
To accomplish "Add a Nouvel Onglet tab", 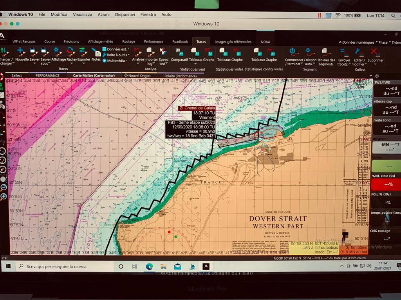I will (x=137, y=75).
